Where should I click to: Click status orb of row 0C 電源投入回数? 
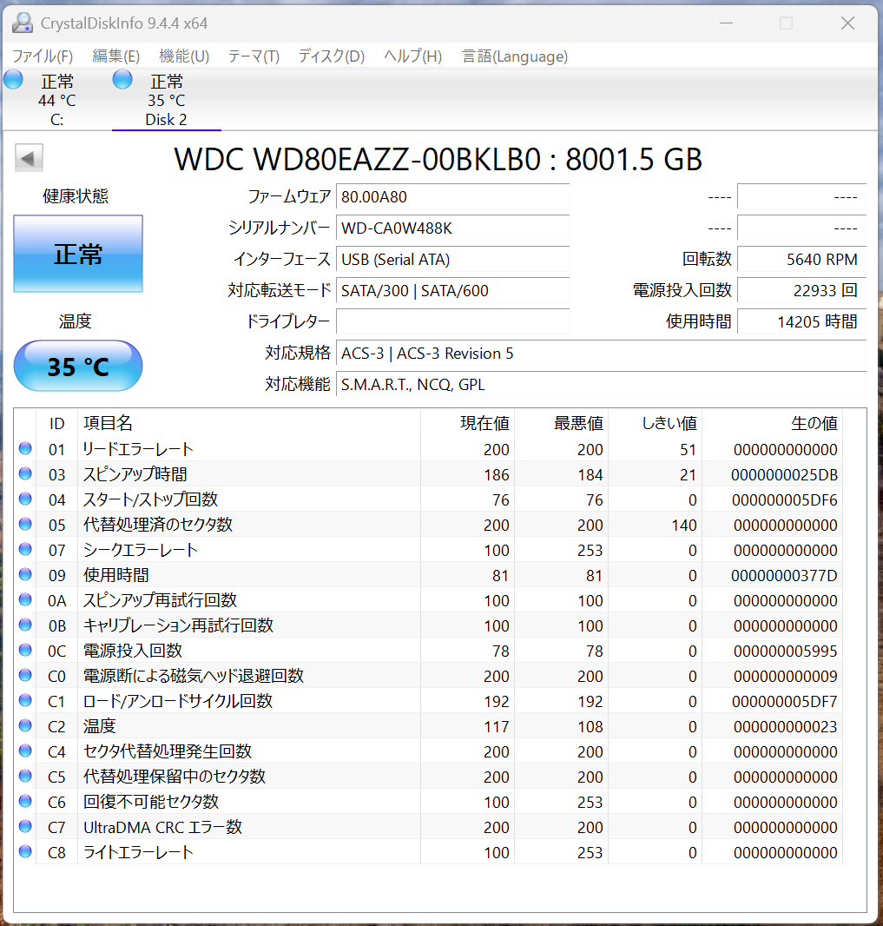[25, 650]
